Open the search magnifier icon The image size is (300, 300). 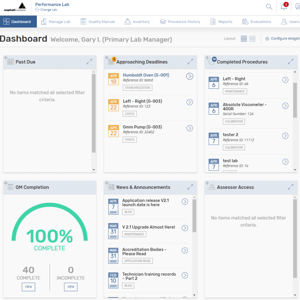pos(269,7)
